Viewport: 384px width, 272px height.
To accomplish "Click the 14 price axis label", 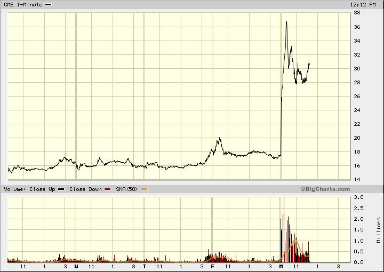I will [357, 179].
